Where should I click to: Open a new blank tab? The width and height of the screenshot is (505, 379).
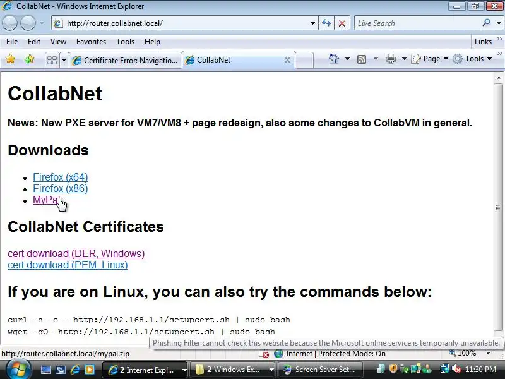[304, 60]
